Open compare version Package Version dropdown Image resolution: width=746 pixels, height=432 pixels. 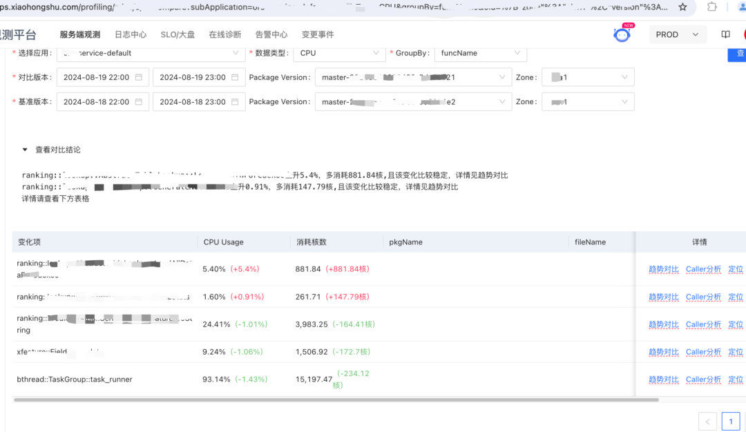click(414, 77)
